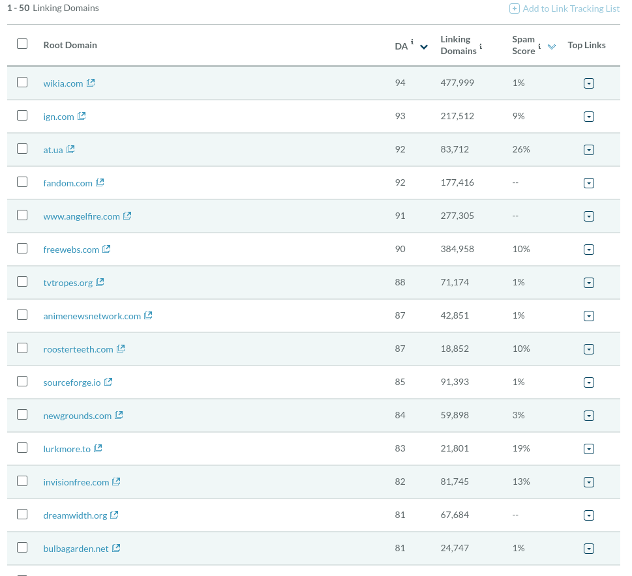
Task: Open external link icon for tvtropes.org
Action: click(x=100, y=282)
